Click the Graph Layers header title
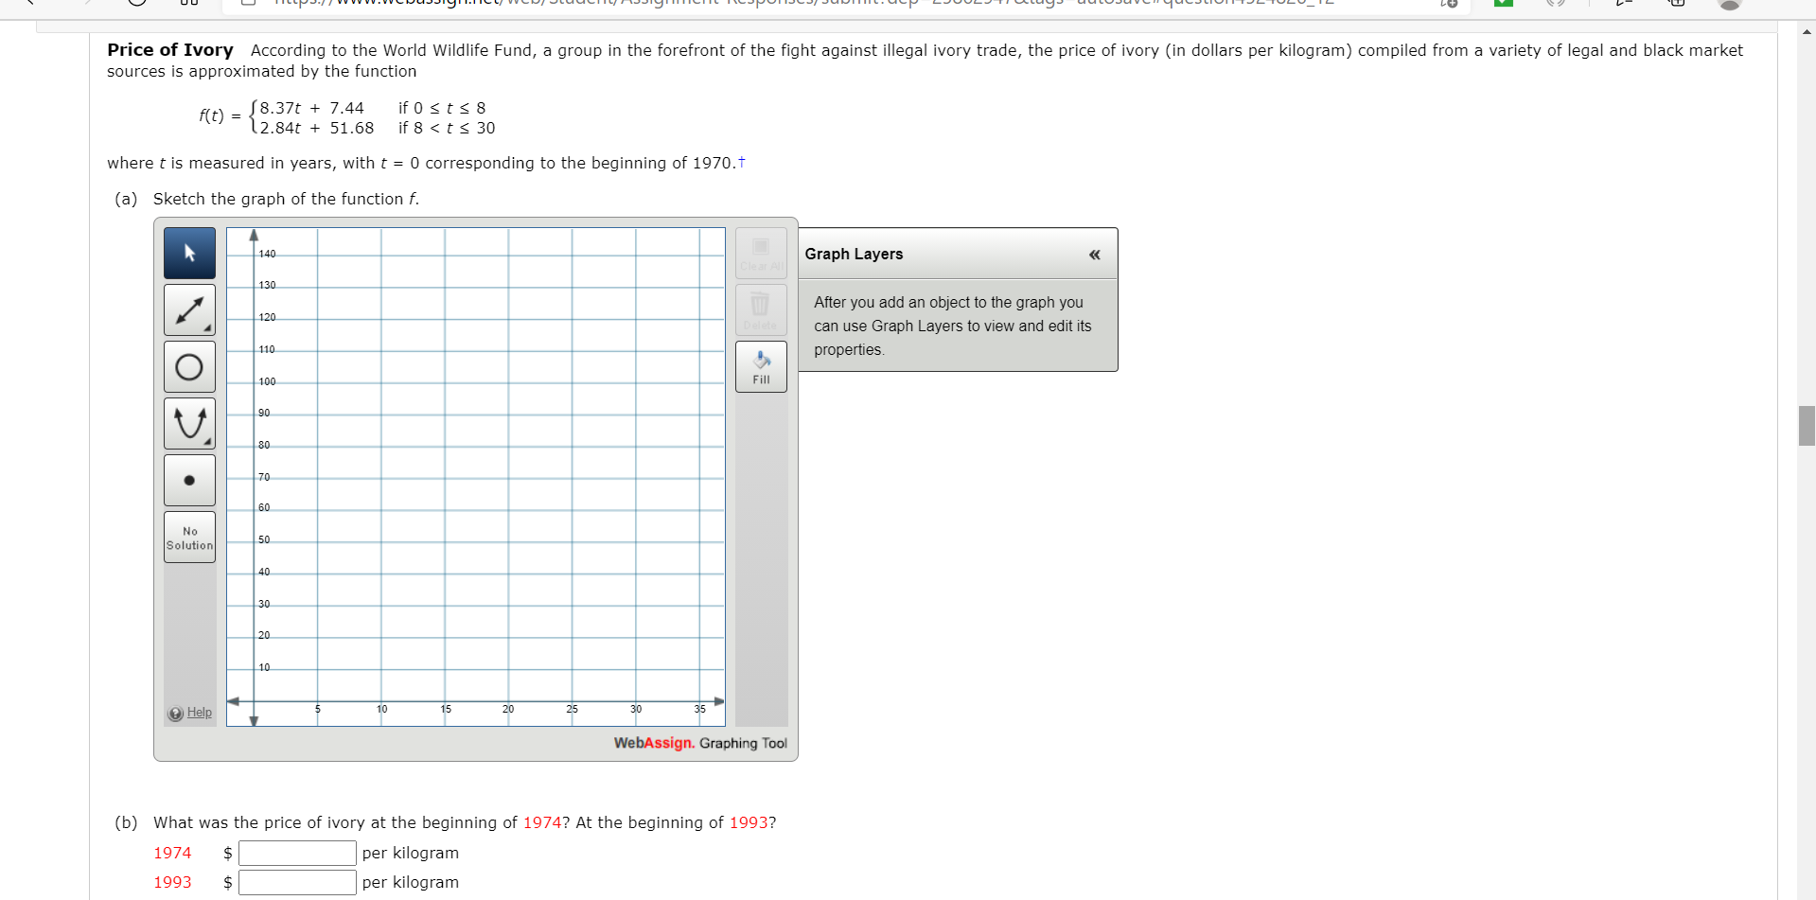Viewport: 1816px width, 900px height. [x=854, y=254]
